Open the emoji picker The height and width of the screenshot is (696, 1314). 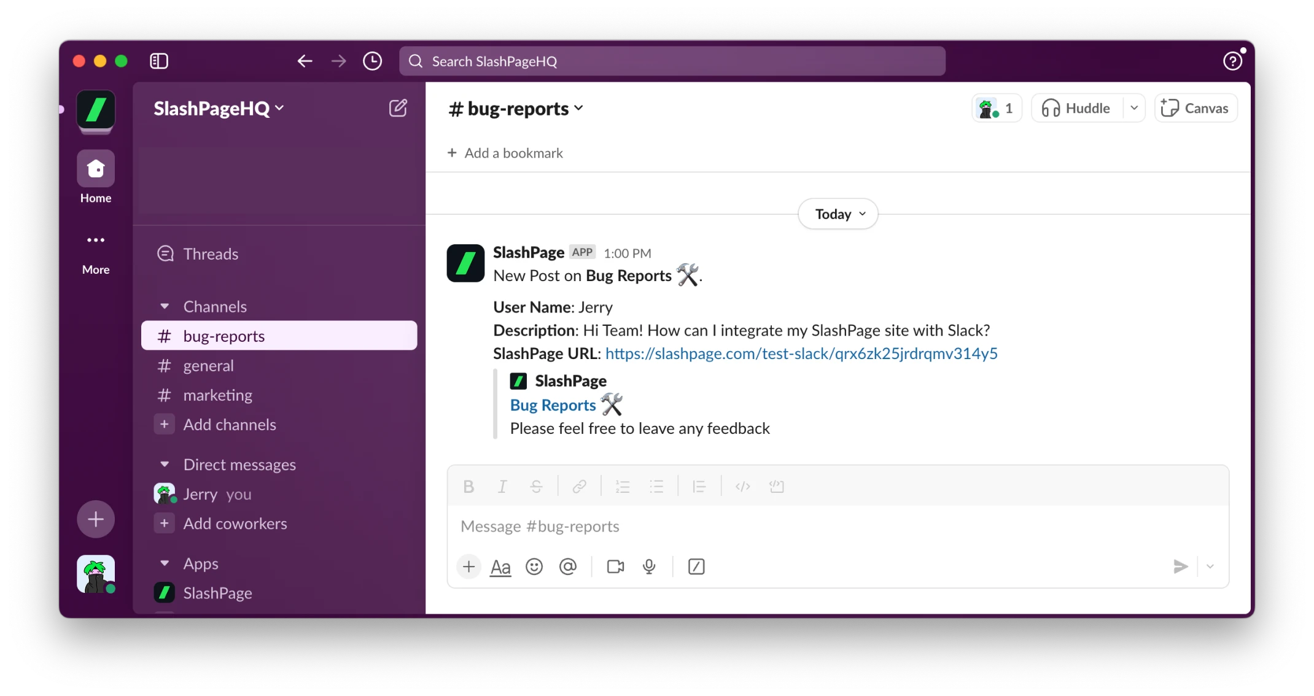tap(534, 566)
